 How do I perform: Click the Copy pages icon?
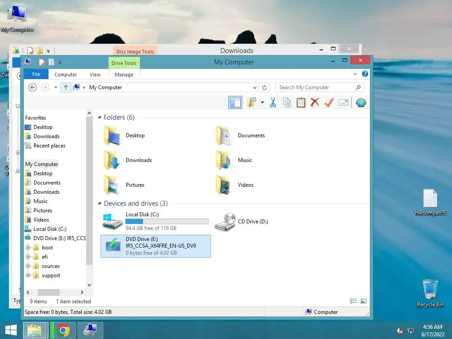(x=287, y=102)
